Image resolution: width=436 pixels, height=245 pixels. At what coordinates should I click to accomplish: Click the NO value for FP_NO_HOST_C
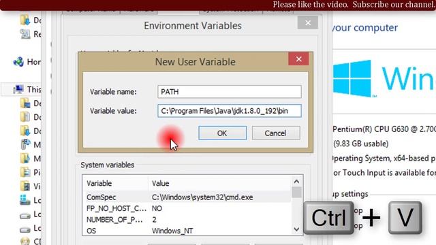[157, 208]
